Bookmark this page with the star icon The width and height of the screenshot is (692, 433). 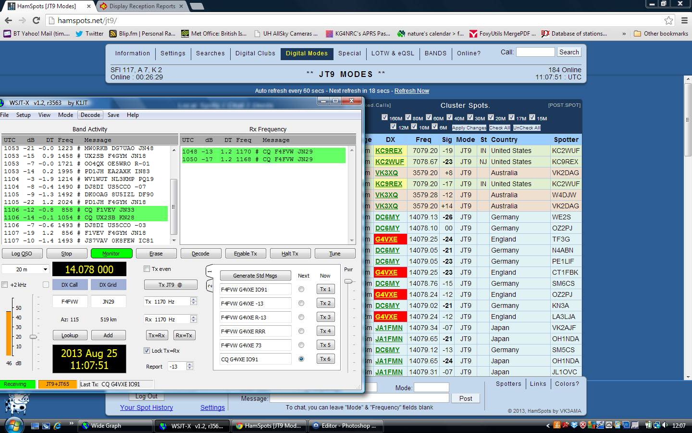668,20
